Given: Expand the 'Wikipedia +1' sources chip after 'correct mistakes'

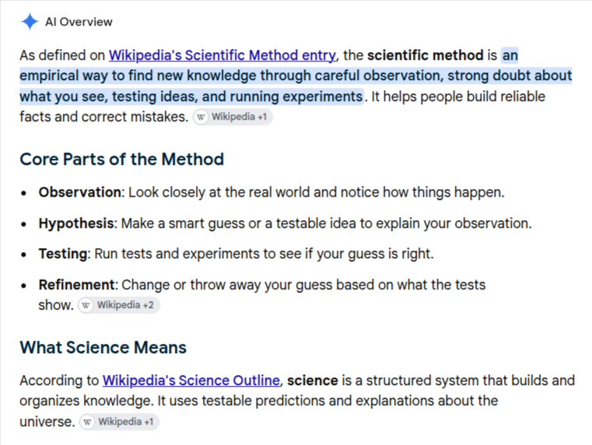Looking at the screenshot, I should click(233, 117).
